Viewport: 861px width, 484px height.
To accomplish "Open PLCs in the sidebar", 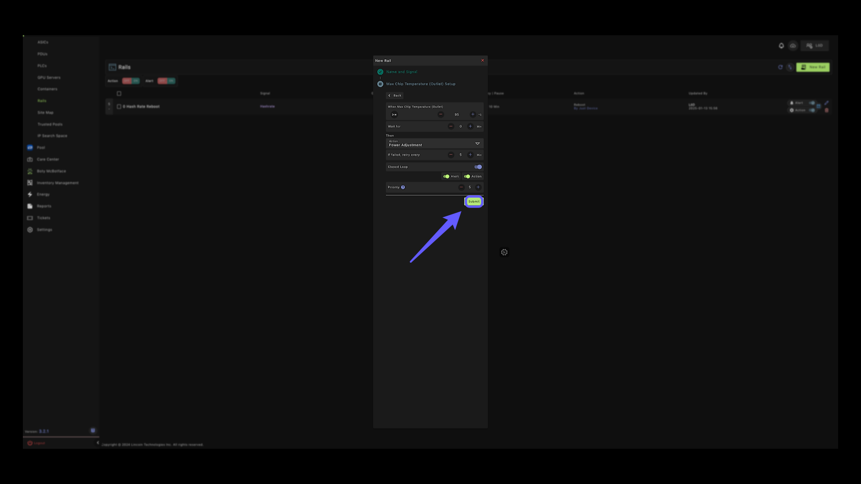I will tap(42, 66).
